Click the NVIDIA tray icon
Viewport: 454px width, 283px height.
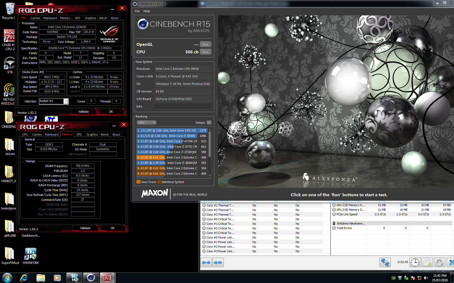point(393,278)
